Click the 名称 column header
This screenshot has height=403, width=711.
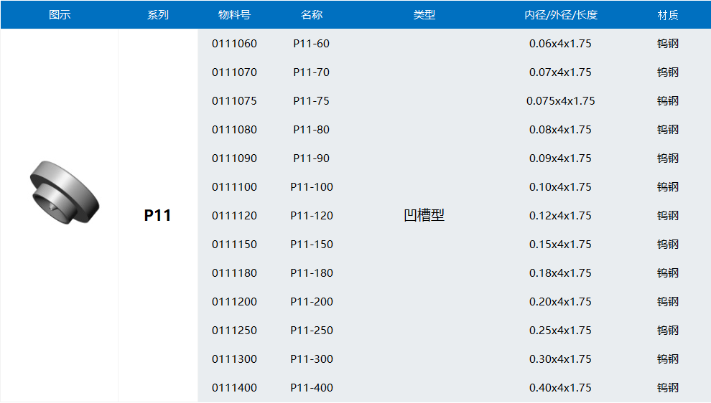312,14
